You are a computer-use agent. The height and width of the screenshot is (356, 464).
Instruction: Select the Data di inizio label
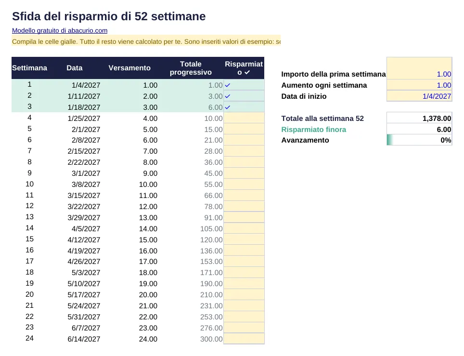pos(304,96)
